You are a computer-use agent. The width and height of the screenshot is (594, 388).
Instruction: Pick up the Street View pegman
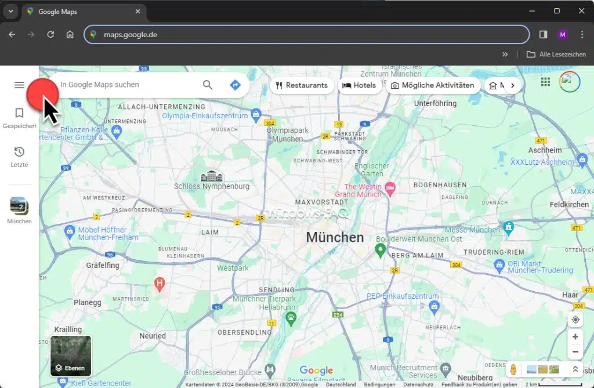[x=513, y=369]
